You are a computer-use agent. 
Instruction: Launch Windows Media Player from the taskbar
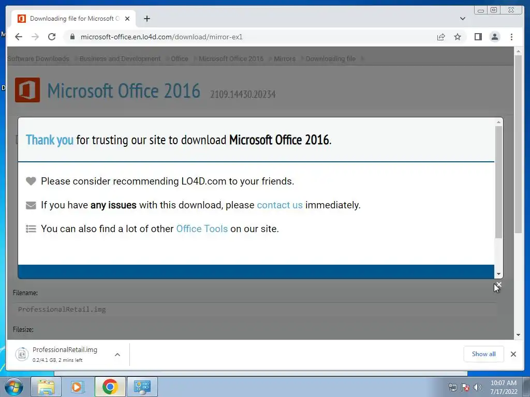[77, 387]
